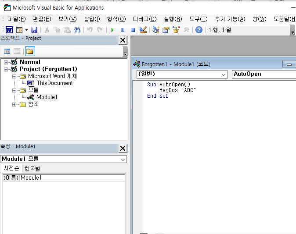Select Module1 in project tree

coord(47,97)
